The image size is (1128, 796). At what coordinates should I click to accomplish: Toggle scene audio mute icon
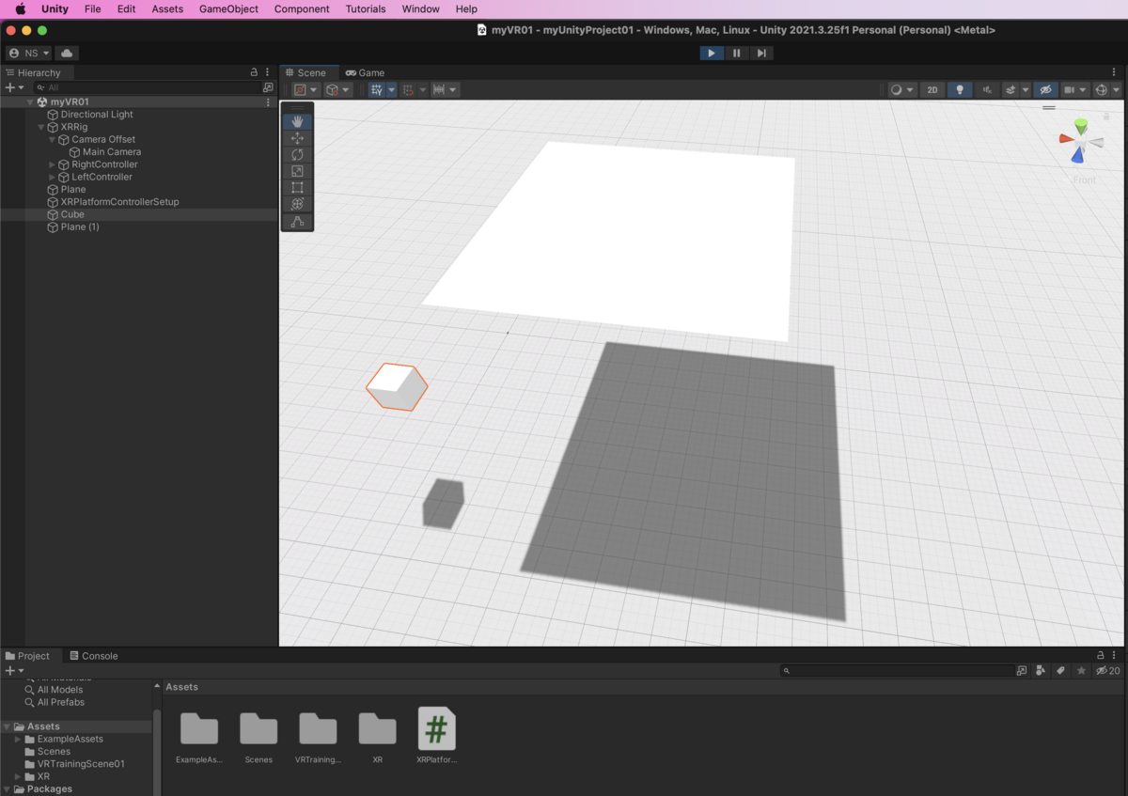coord(986,90)
